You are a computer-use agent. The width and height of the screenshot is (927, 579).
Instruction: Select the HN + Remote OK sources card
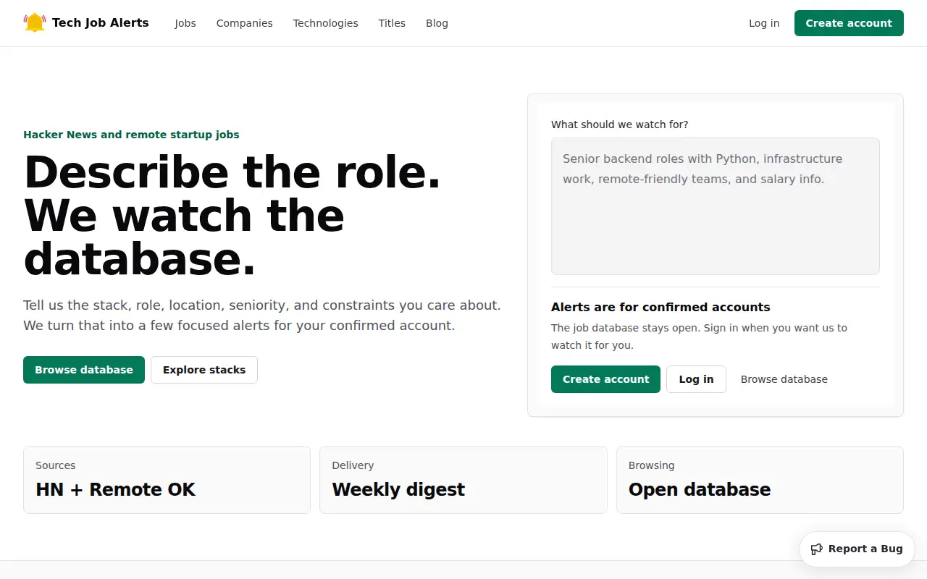pos(167,480)
